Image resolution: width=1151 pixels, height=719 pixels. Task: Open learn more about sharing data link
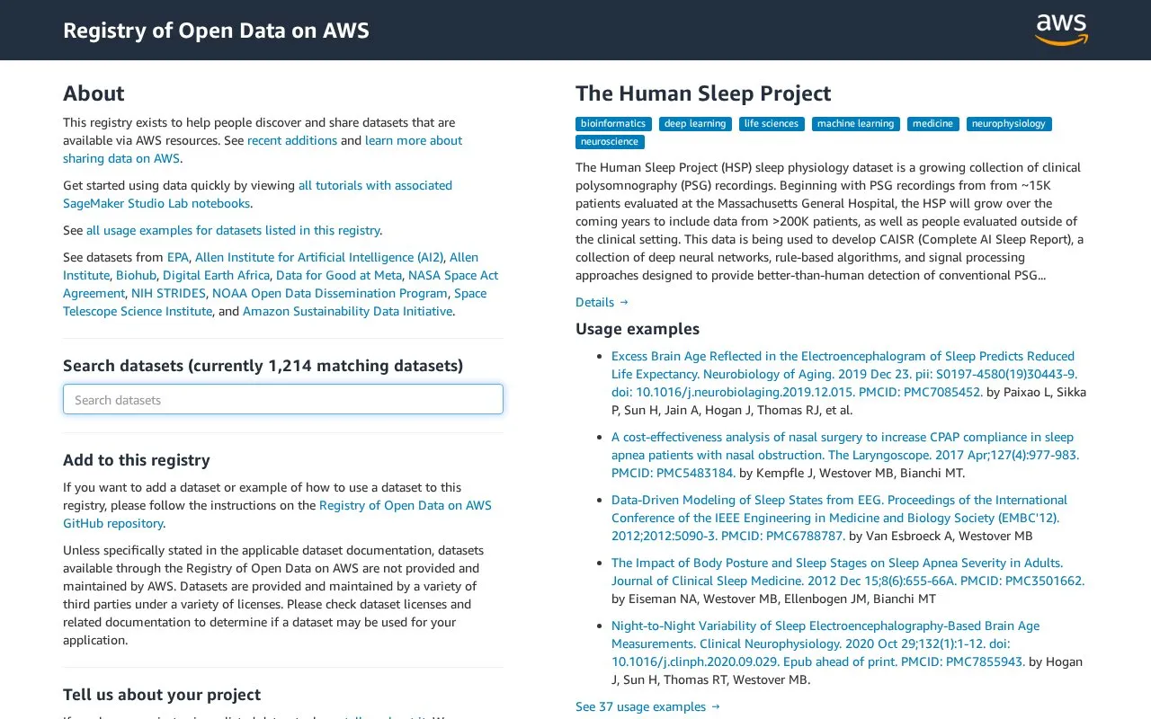pyautogui.click(x=263, y=149)
